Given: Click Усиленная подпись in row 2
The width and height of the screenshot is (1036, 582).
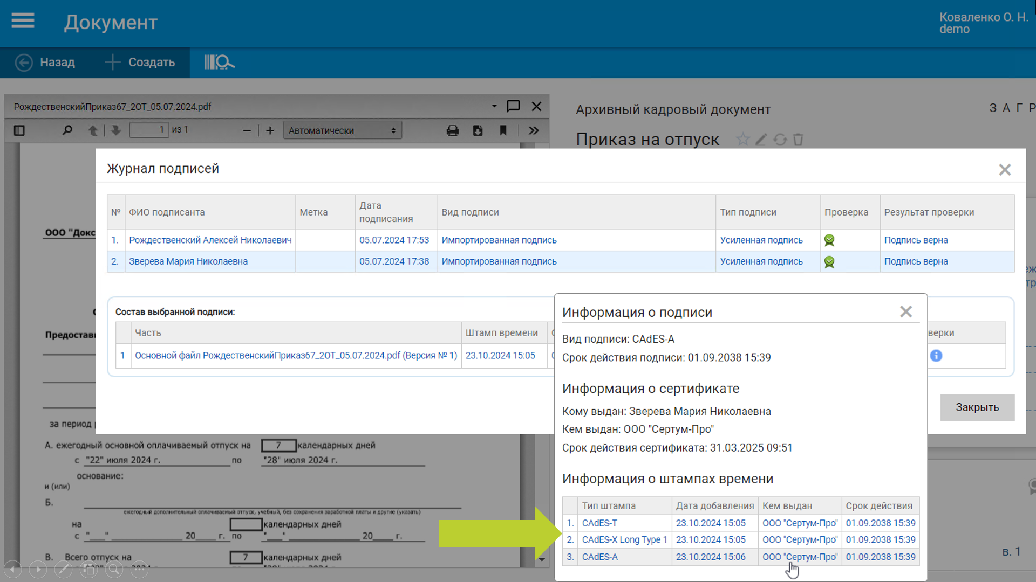Looking at the screenshot, I should (x=761, y=261).
